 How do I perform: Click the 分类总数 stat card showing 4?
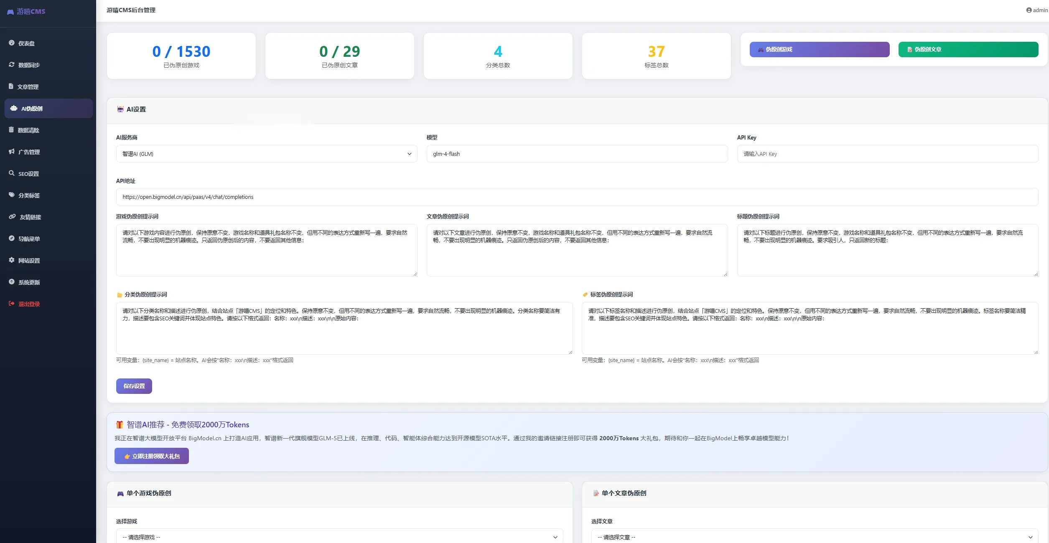pos(498,56)
